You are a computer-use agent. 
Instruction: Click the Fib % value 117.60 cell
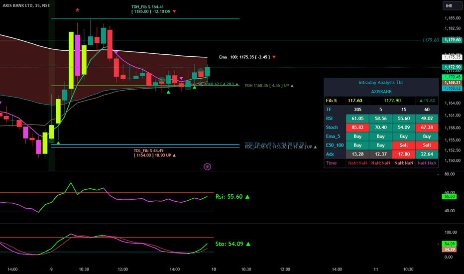click(x=357, y=101)
